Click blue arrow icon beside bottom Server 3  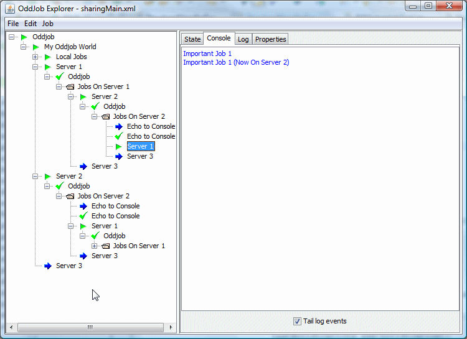(x=48, y=266)
